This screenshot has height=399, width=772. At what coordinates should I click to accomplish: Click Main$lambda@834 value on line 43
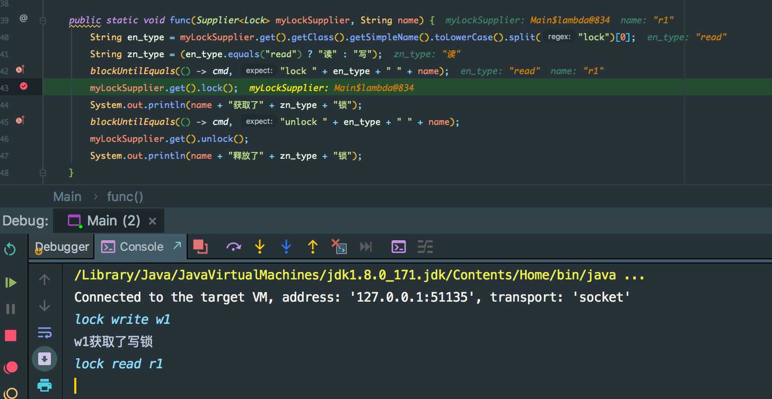(374, 88)
